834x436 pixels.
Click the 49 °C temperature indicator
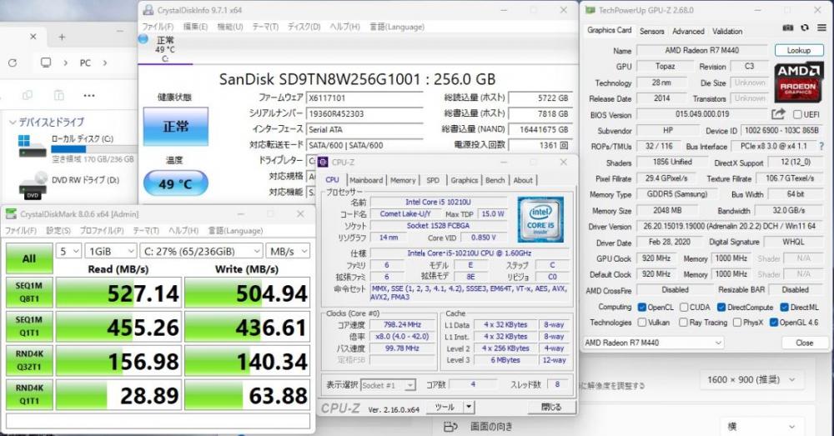pos(175,184)
